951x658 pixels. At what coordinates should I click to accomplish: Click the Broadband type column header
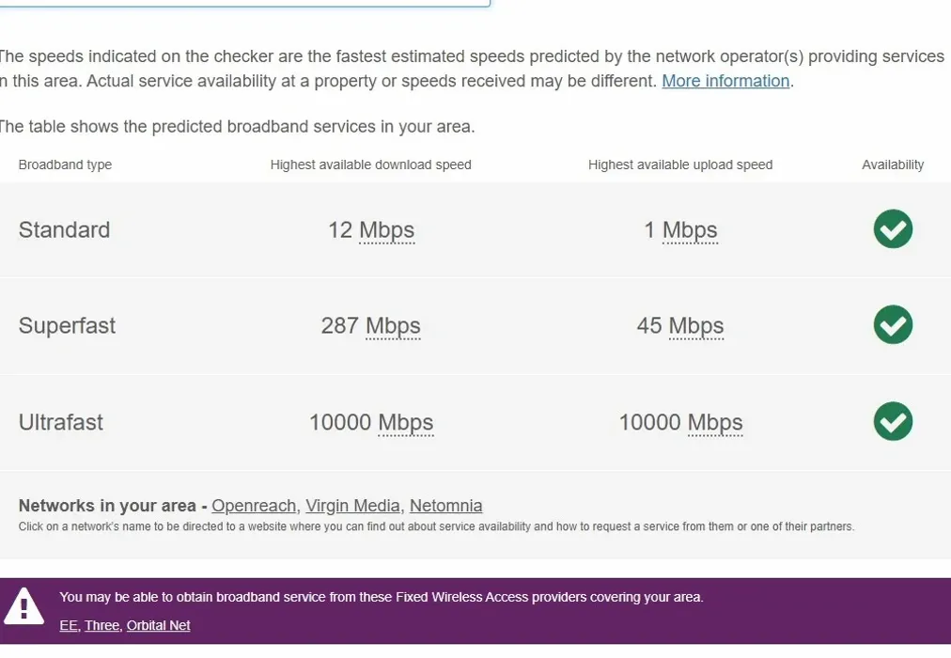pyautogui.click(x=65, y=164)
